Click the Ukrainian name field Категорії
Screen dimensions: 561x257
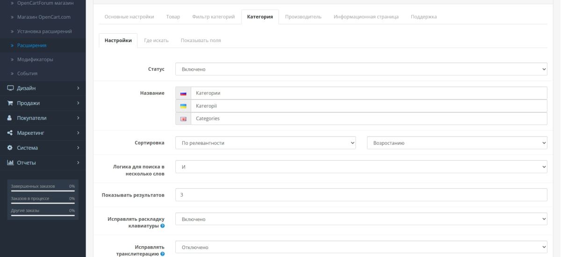point(369,106)
